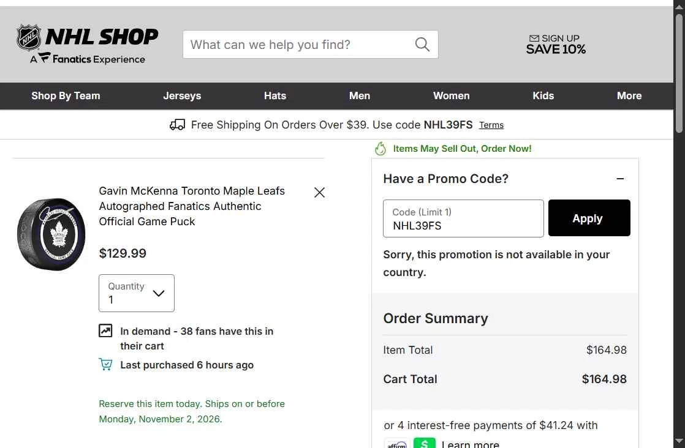Click the green flame sell-out icon
The image size is (685, 448).
tap(380, 149)
